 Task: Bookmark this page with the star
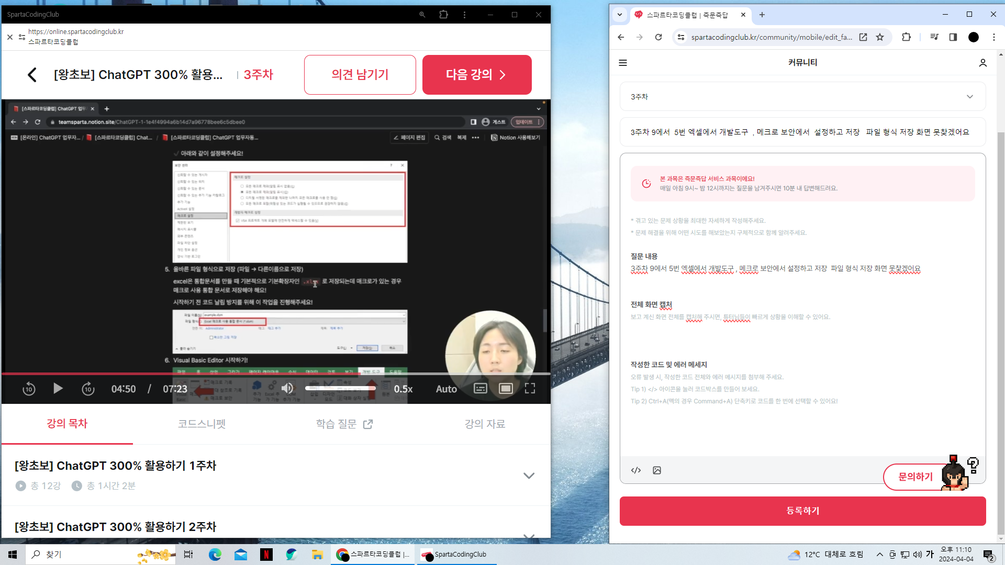coord(880,37)
